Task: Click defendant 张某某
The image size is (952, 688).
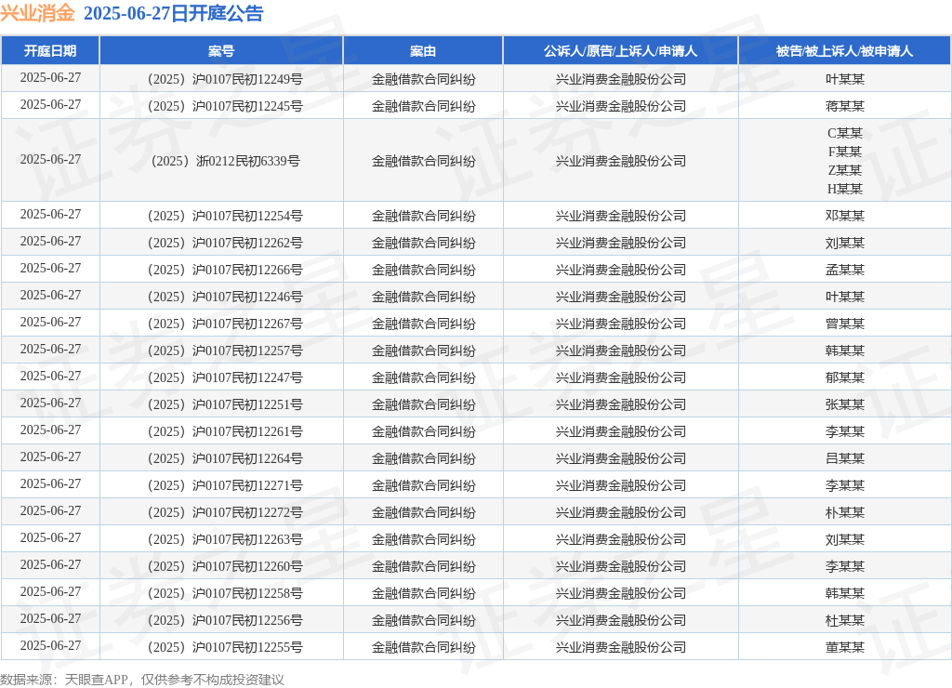Action: point(844,404)
